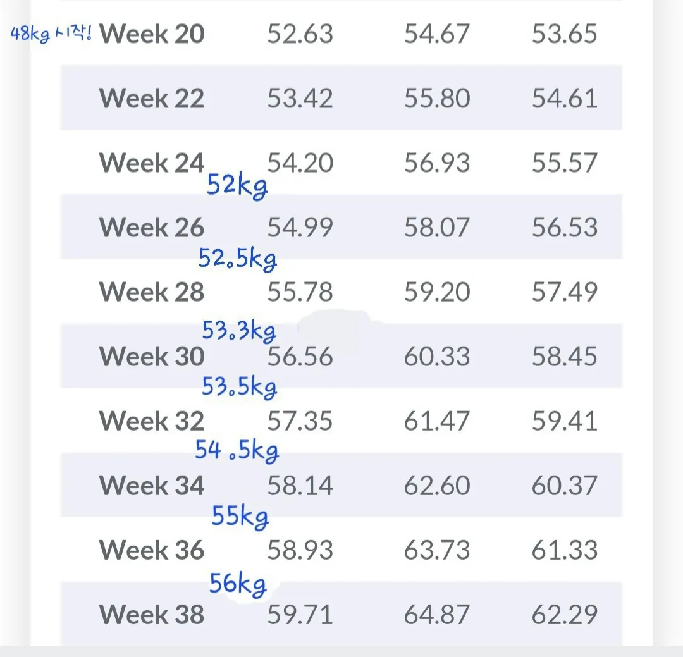Select 62.60 in the Week 34 row
The image size is (683, 657).
(437, 485)
